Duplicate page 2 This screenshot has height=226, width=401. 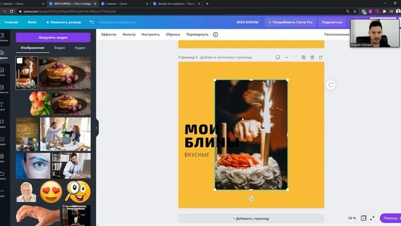click(x=303, y=57)
